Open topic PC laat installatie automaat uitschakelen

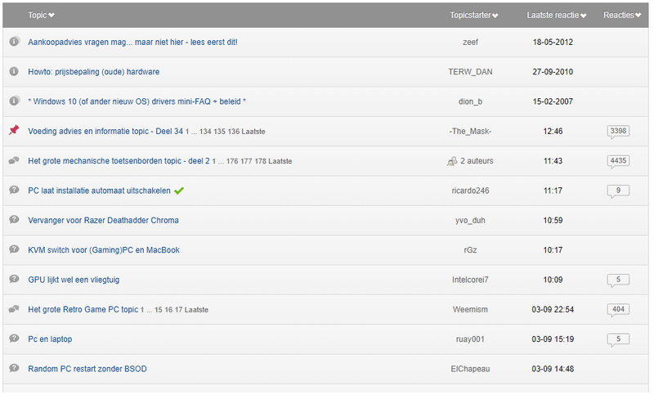coord(99,191)
